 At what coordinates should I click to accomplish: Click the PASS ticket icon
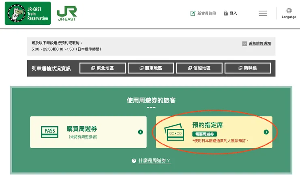50,132
